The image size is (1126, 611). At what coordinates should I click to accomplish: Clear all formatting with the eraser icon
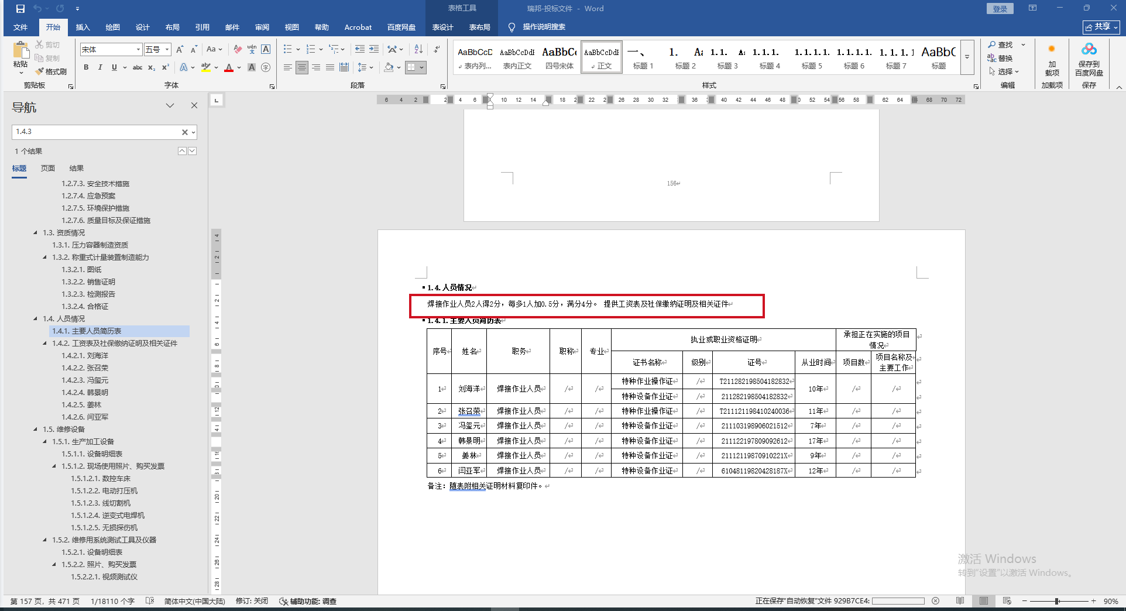237,50
